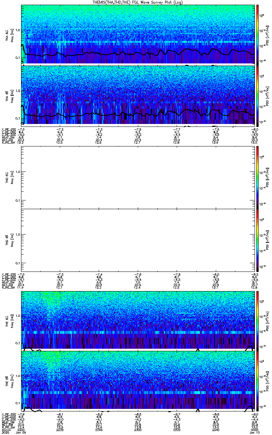Select the 'THE B∥ freq [Hz]' axis label
The image size is (272, 435).
pos(9,382)
